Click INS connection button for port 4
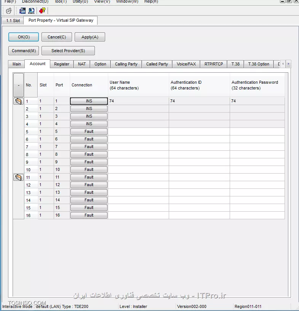 [89, 124]
